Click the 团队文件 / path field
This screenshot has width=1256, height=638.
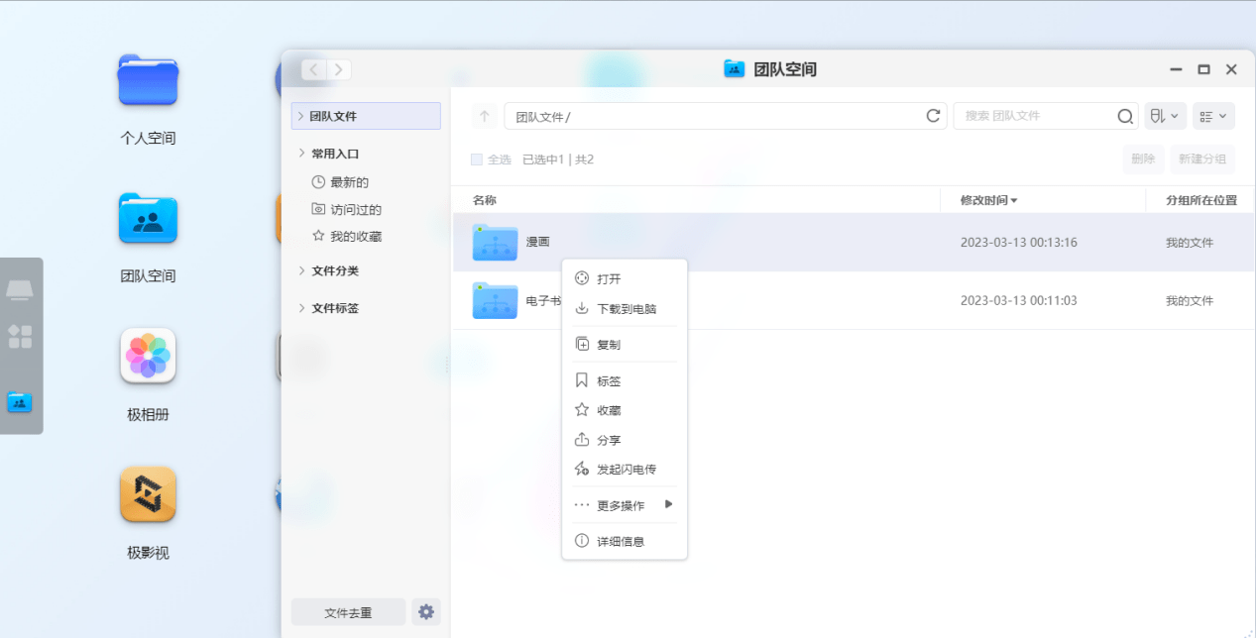tap(726, 116)
